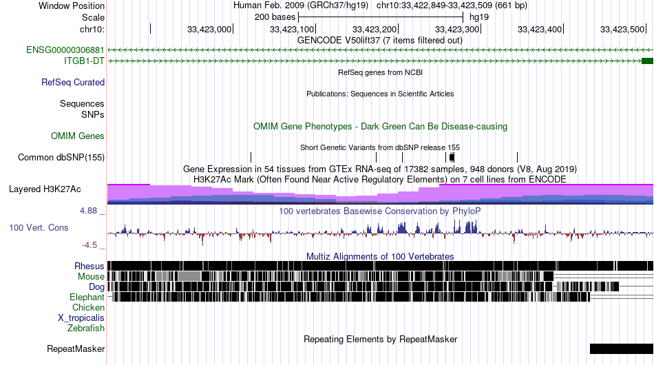The image size is (654, 365).
Task: Click the SNPs track label
Action: coord(93,114)
